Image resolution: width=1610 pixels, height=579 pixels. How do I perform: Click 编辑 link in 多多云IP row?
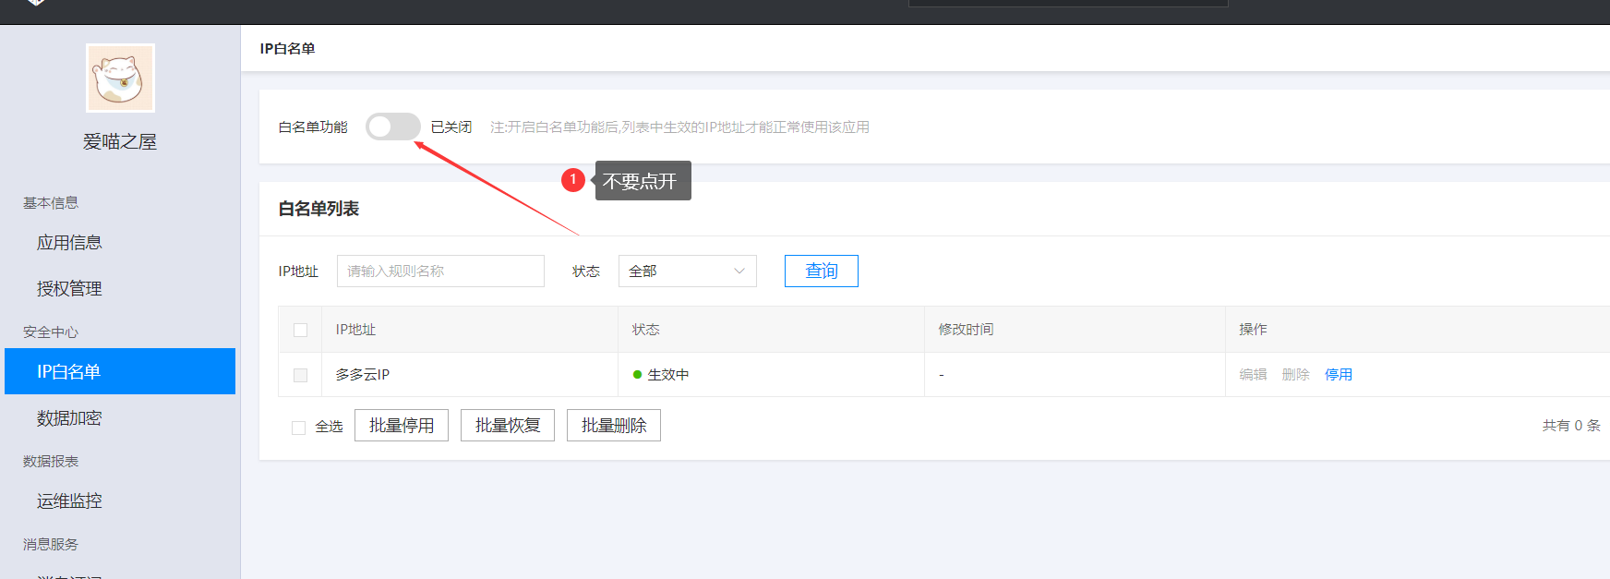(1253, 374)
